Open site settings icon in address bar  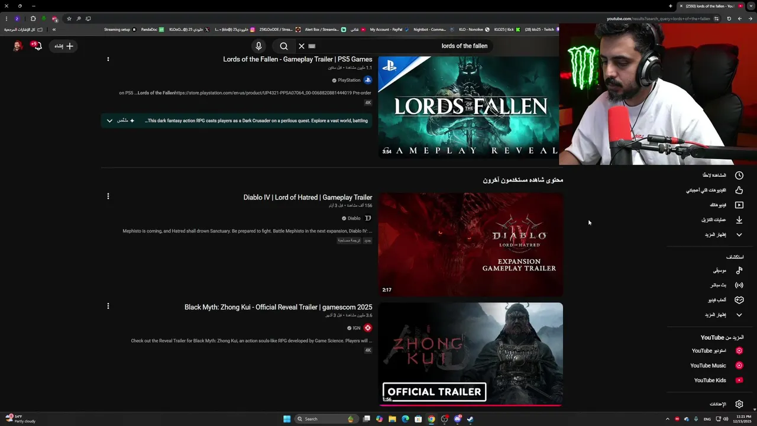click(716, 19)
